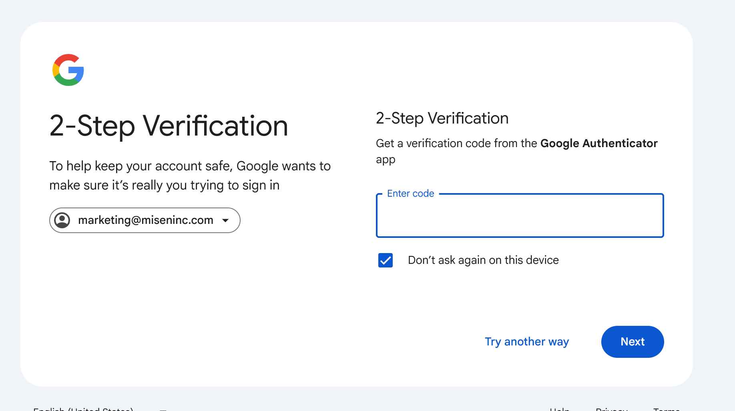Click the language selector arrow
The width and height of the screenshot is (735, 411).
(x=163, y=410)
